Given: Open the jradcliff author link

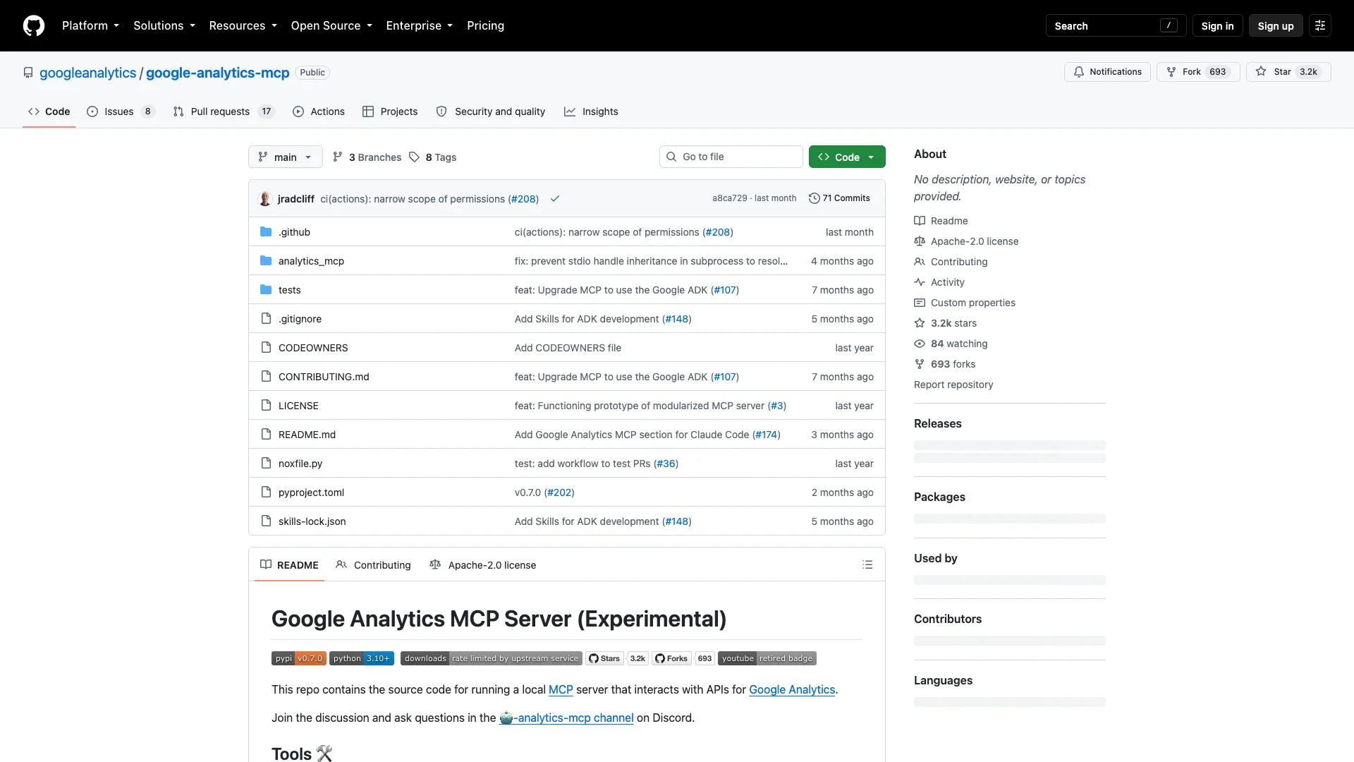Looking at the screenshot, I should pyautogui.click(x=296, y=199).
